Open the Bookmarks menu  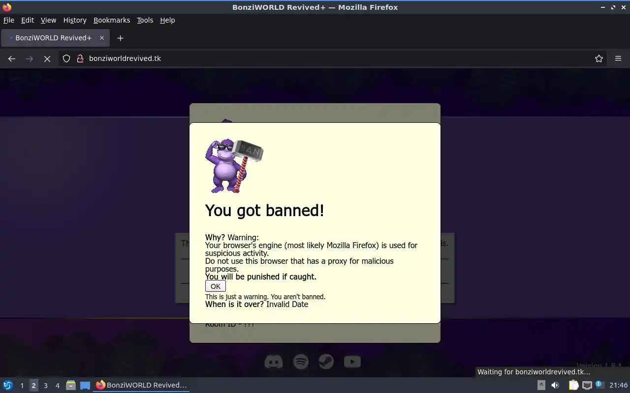(112, 20)
